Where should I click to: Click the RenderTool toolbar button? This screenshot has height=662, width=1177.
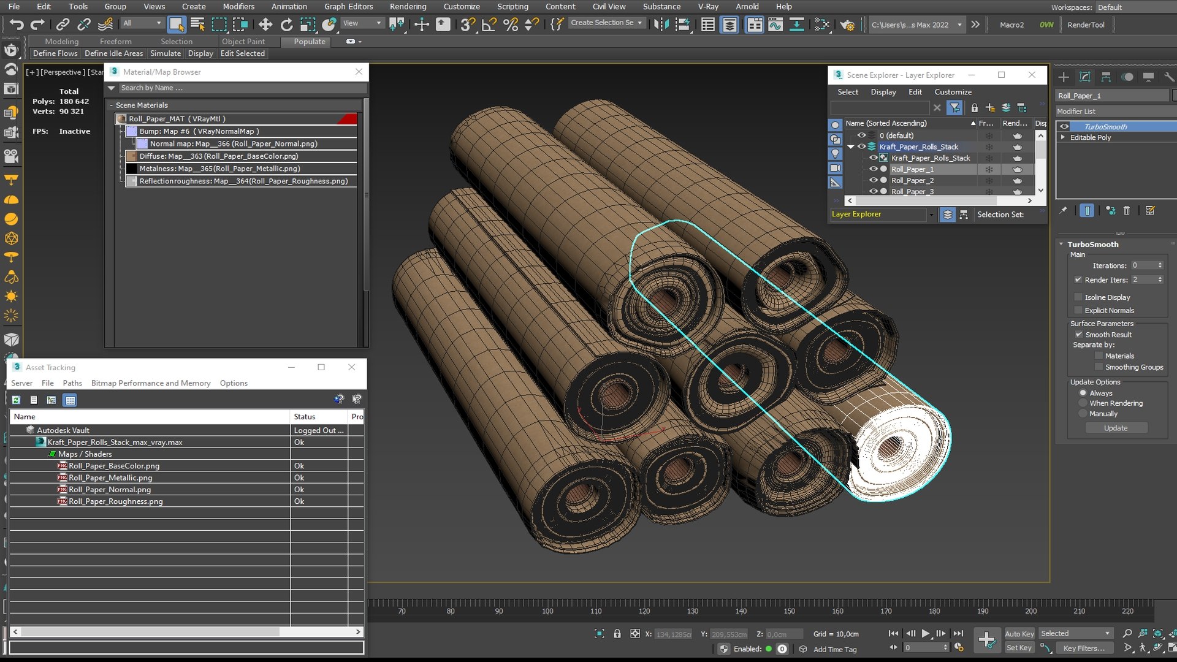point(1086,25)
